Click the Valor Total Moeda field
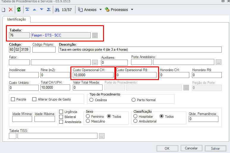Screen dimensions: 230x153 click(x=88, y=87)
